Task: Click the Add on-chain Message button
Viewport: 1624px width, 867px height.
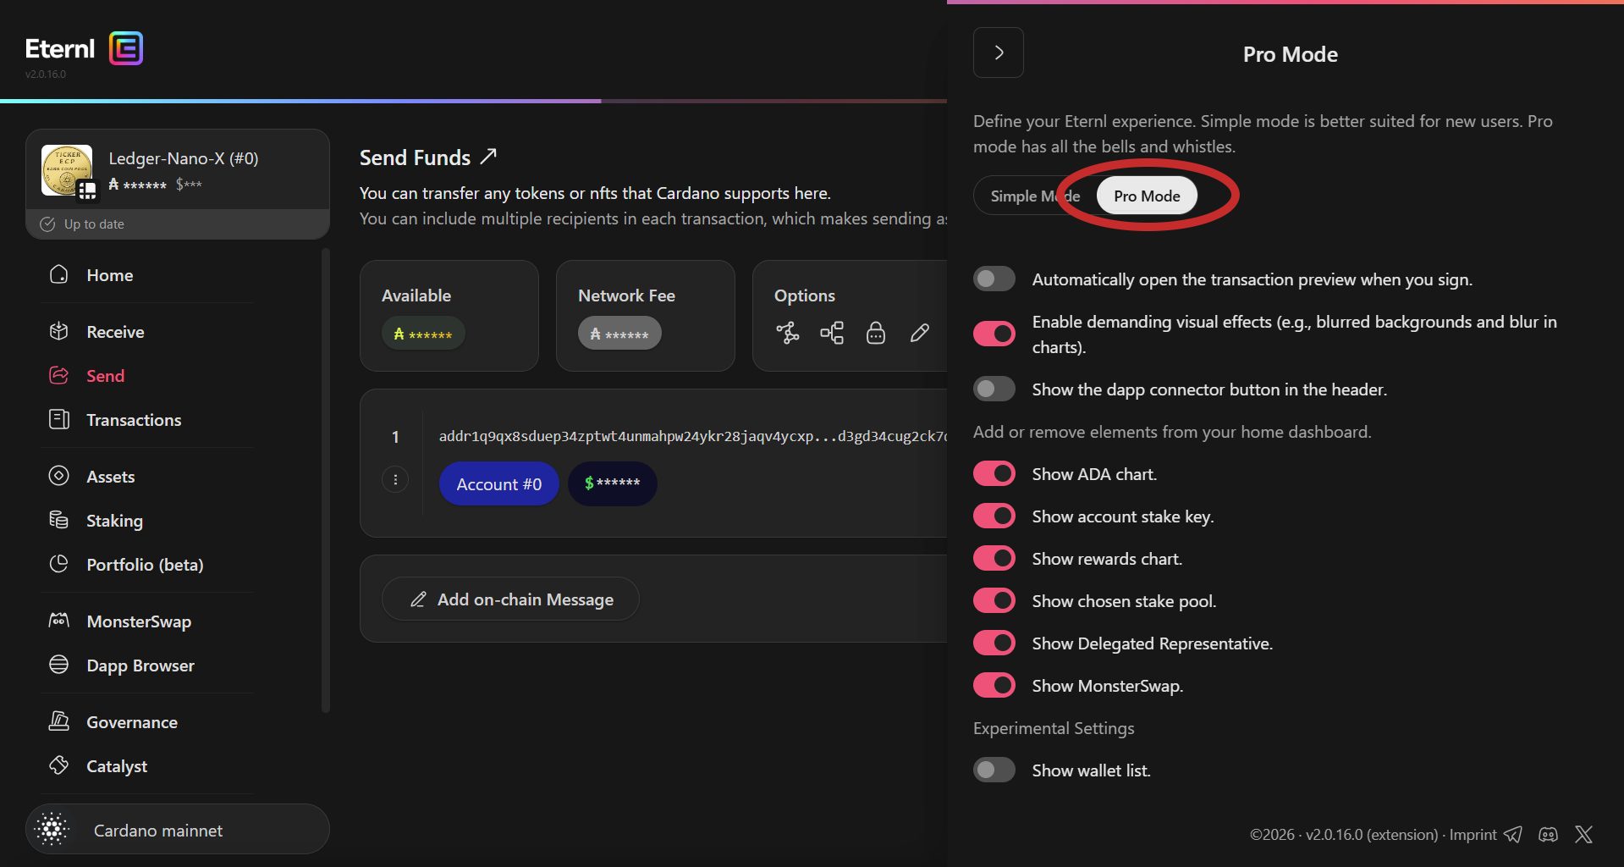Action: click(511, 599)
